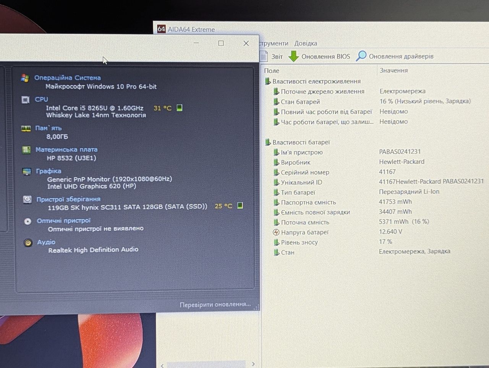Click the motherboard icon in Speccy

pos(26,150)
